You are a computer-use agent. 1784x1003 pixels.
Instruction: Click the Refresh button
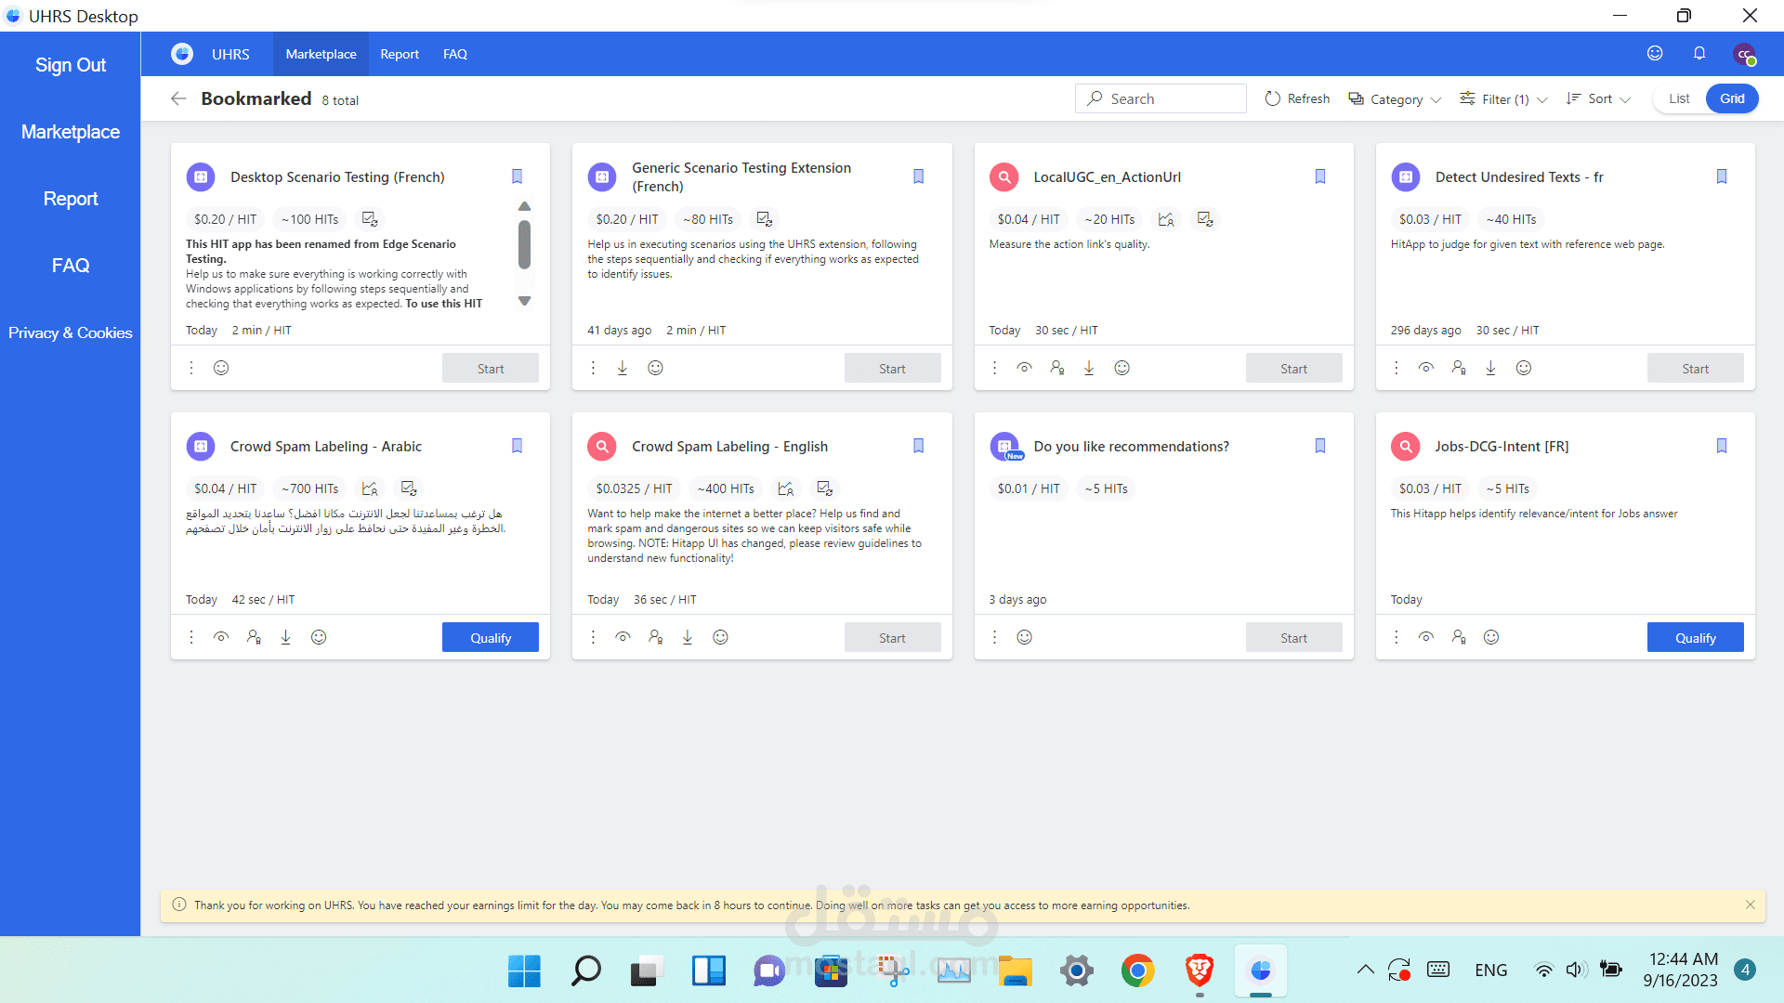coord(1297,98)
